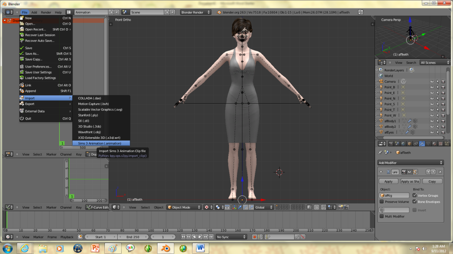Jump to the timeline start frame
Screen dimensions: 453x254
coord(183,237)
